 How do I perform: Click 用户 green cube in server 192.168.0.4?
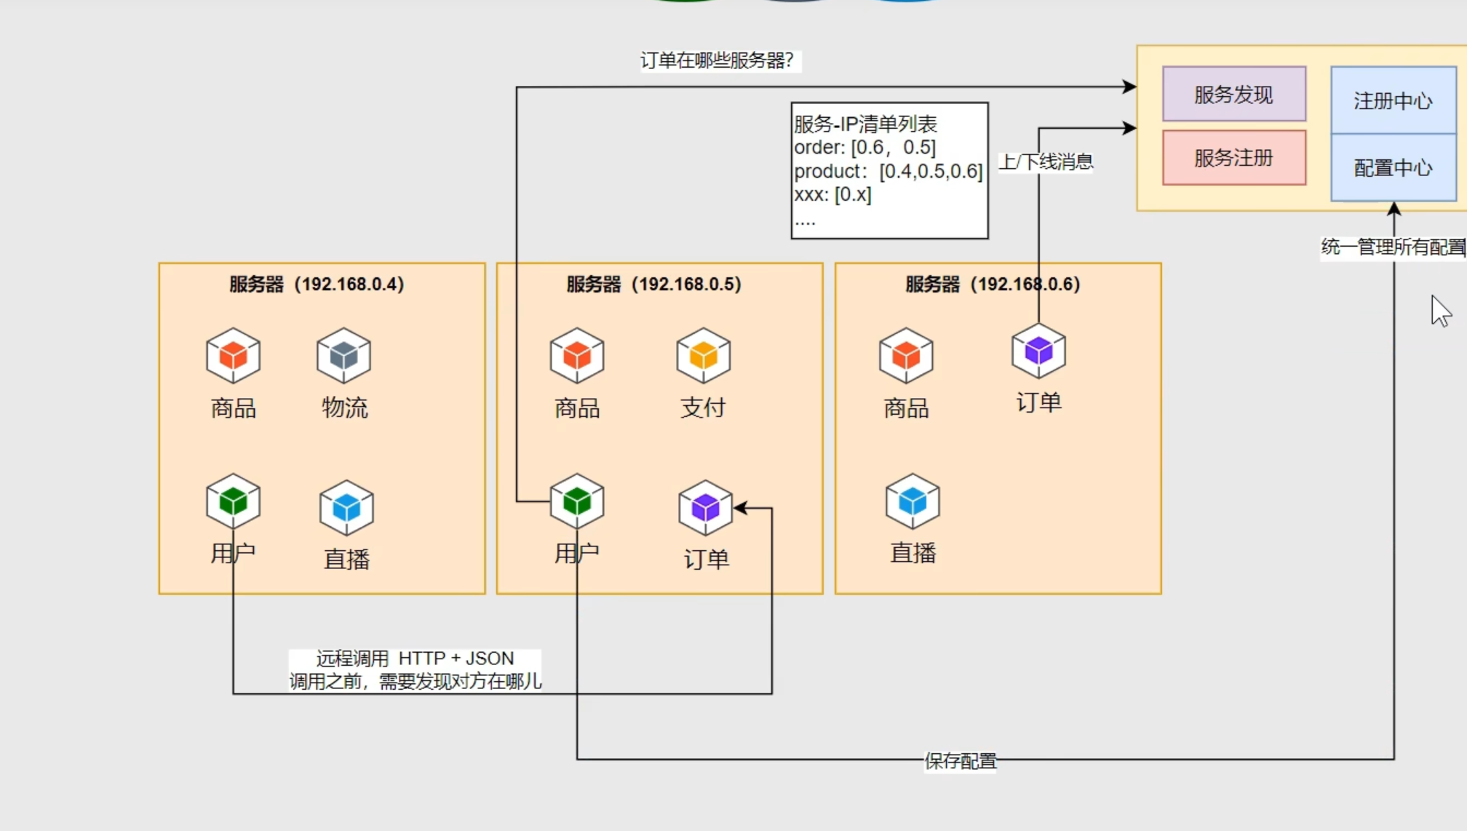pos(233,501)
